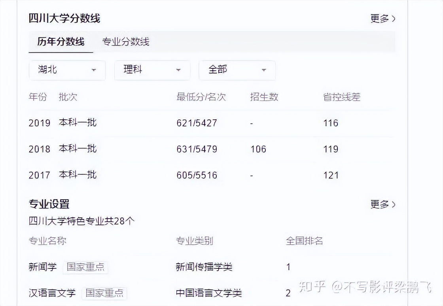
Task: Click the 省控线差 column header
Action: [x=342, y=97]
